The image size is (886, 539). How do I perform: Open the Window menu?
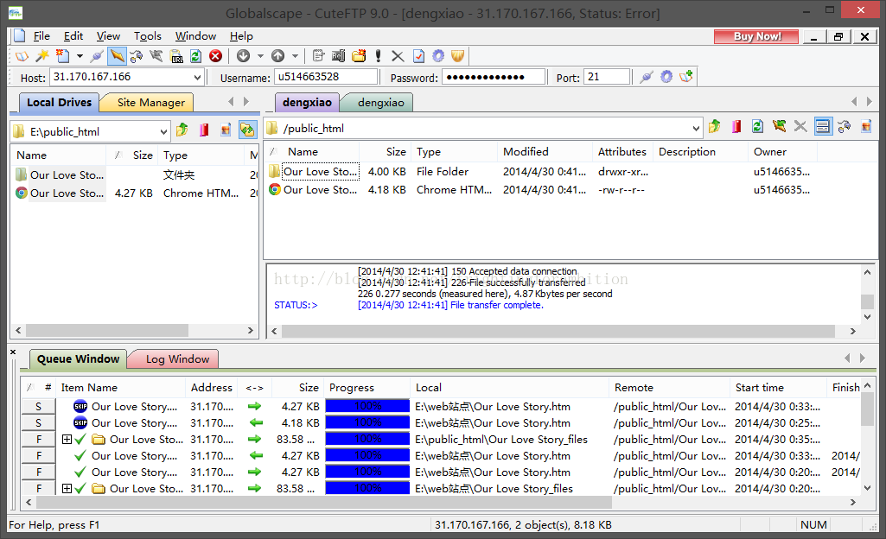tap(195, 36)
